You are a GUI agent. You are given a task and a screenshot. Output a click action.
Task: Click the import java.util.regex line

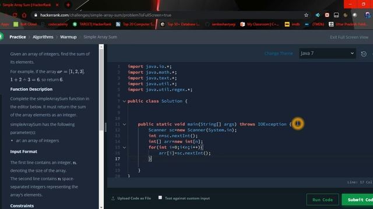[x=160, y=89]
